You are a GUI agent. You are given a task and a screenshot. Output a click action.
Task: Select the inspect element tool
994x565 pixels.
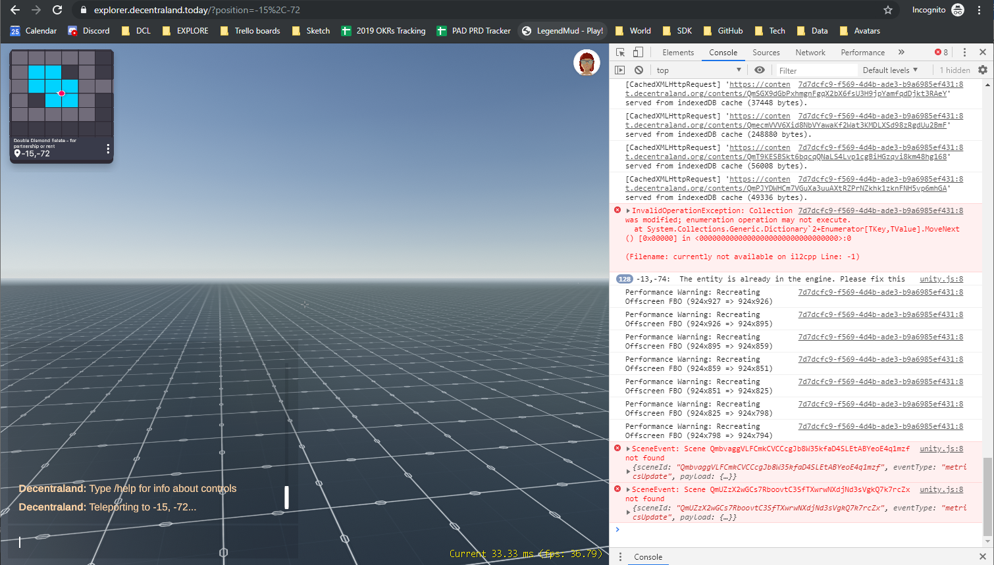point(619,53)
